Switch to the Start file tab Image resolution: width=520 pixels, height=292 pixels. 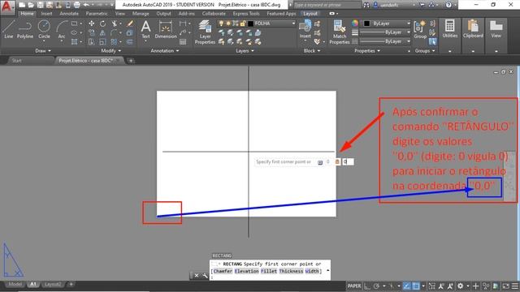coord(16,61)
